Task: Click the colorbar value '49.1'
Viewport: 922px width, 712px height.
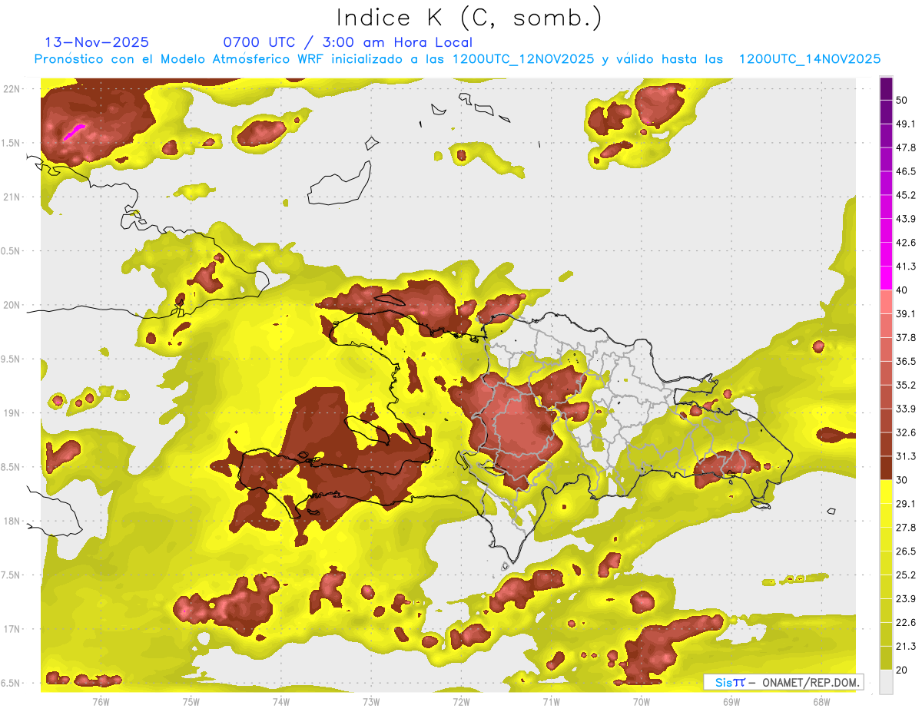Action: 906,124
